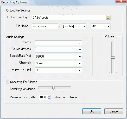Open the MP3 format dropdown

101,26
